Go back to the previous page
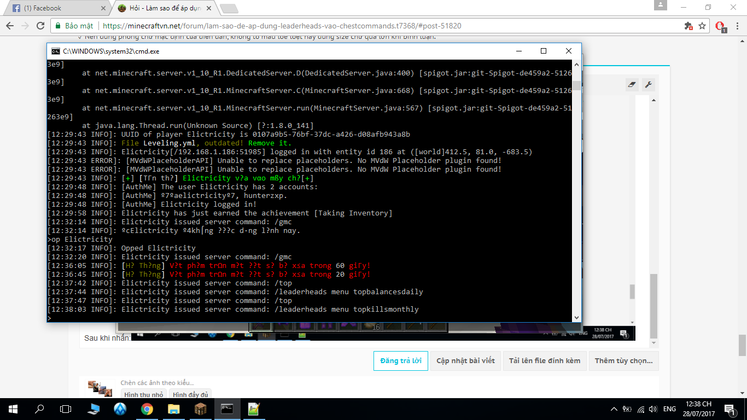This screenshot has width=747, height=420. coord(9,26)
